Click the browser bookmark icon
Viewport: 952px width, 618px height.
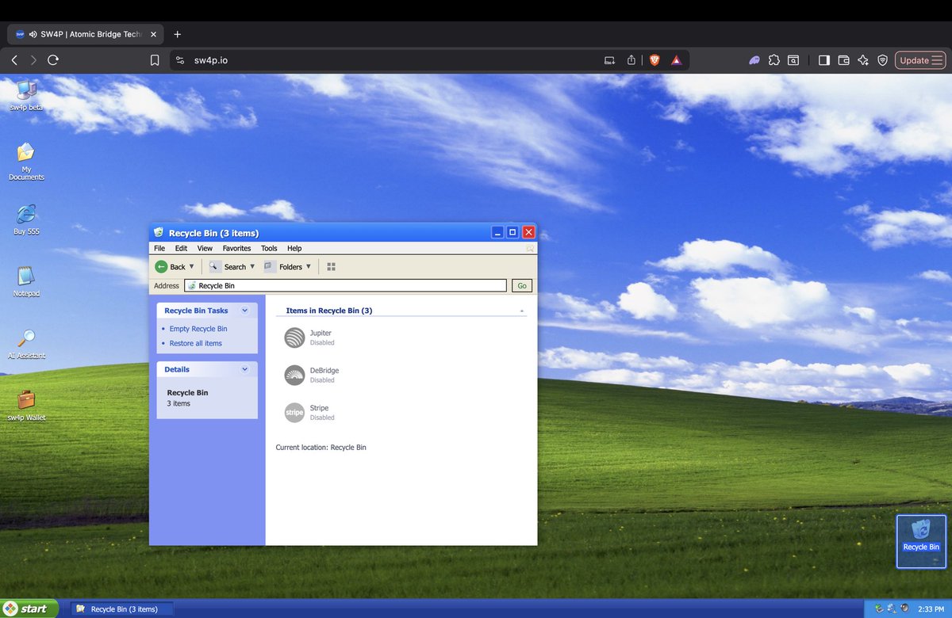click(155, 60)
